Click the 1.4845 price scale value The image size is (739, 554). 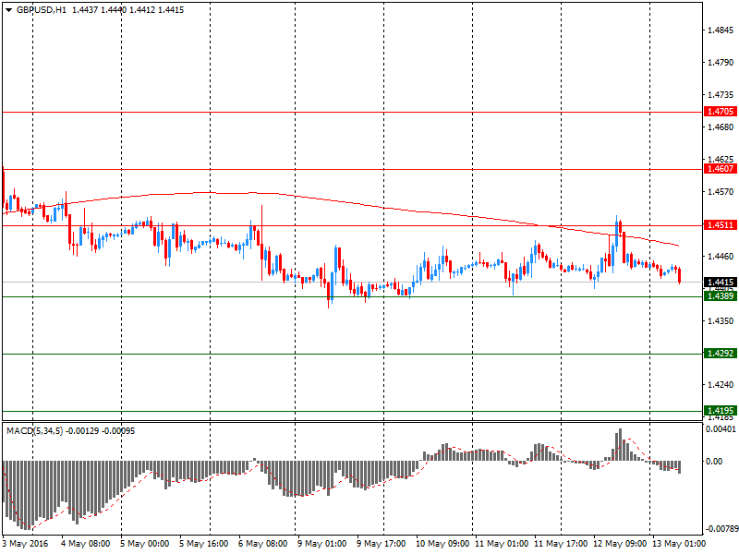721,30
